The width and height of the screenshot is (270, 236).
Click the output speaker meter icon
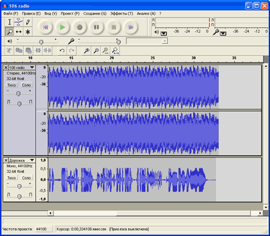pos(157,32)
